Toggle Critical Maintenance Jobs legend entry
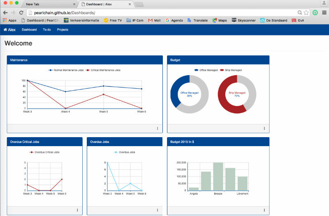Screen dimensions: 329x216 (103, 70)
